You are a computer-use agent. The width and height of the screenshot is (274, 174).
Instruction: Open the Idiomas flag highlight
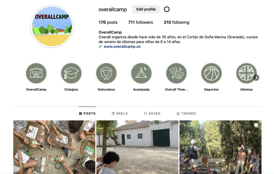pos(246,73)
